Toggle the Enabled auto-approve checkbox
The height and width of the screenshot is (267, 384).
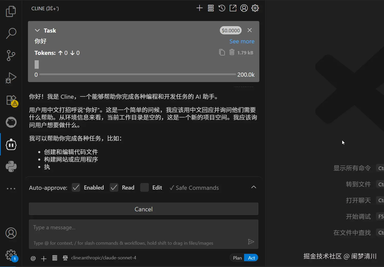pyautogui.click(x=76, y=187)
